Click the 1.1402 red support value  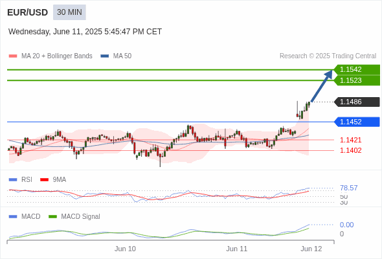(350, 150)
